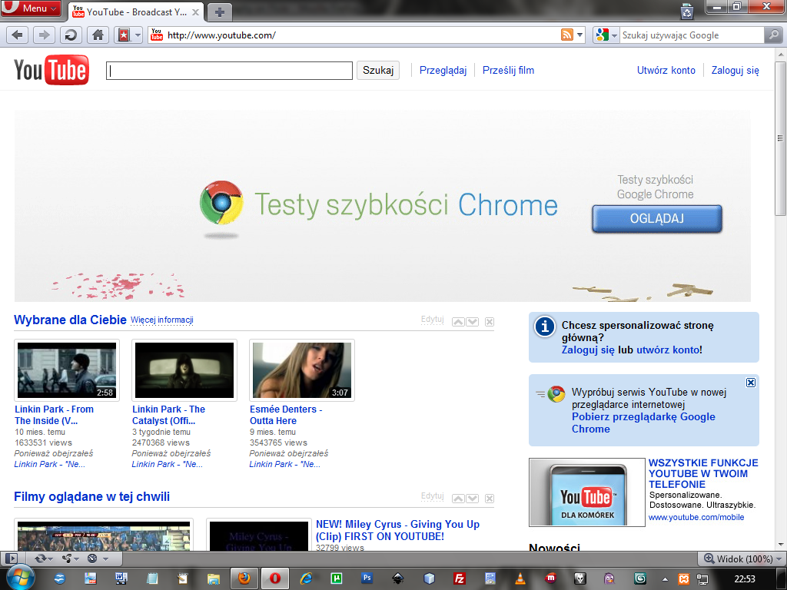Launch Firefox from the taskbar
Screen dimensions: 787x590
tap(244, 578)
